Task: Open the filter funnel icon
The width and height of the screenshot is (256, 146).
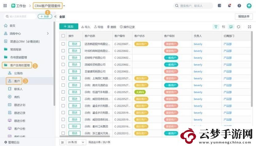Action: pos(216,27)
